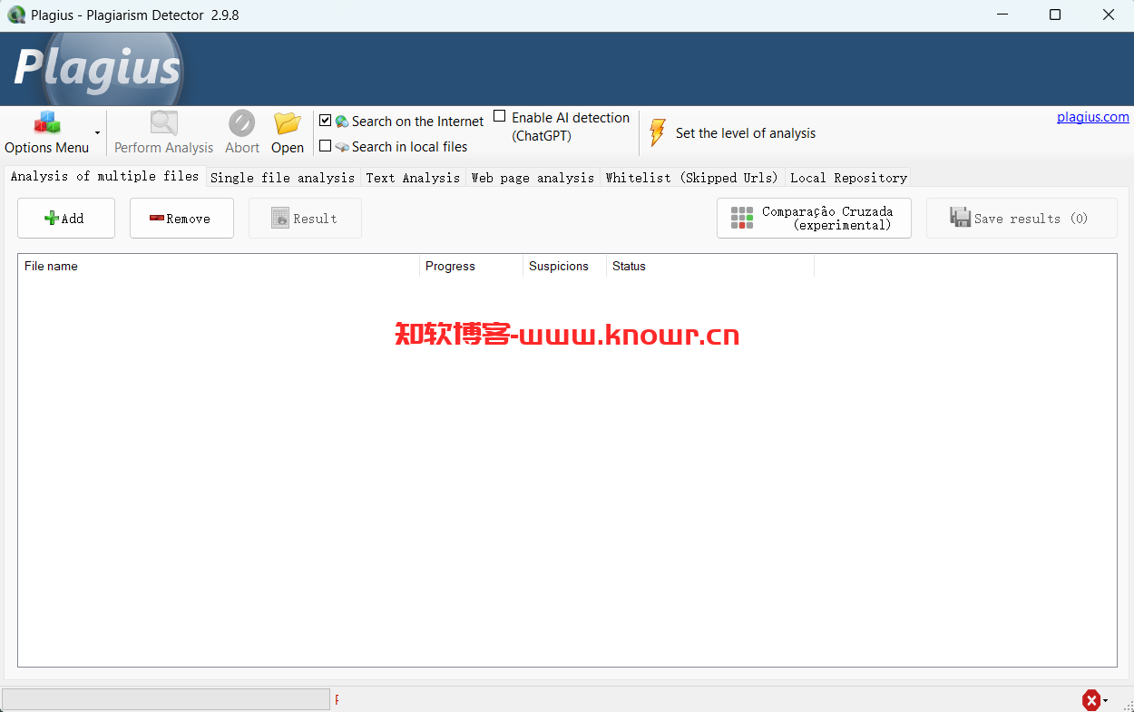
Task: Visit the plagius.com link
Action: [x=1093, y=117]
